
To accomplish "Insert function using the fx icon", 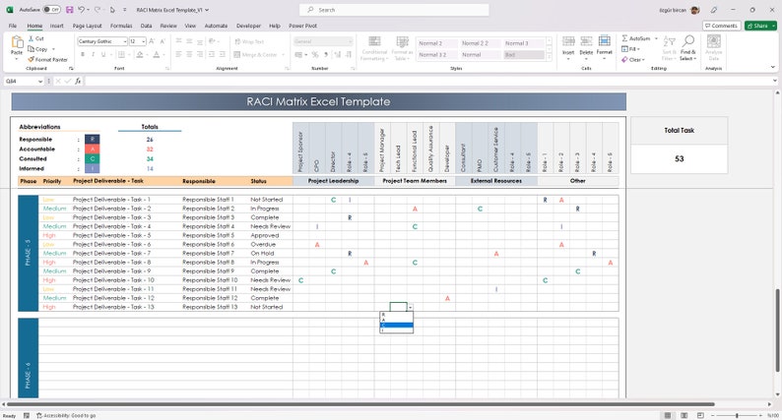I will [x=78, y=81].
